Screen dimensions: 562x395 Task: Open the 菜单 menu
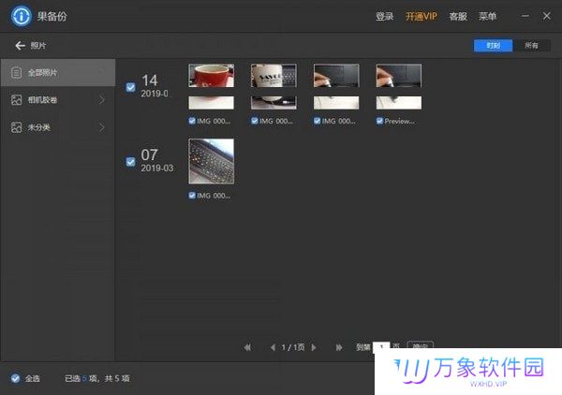(487, 17)
